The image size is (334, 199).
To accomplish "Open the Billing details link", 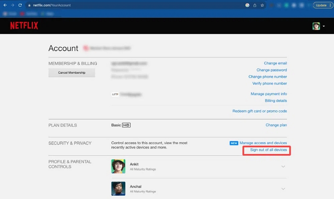I will tap(276, 101).
